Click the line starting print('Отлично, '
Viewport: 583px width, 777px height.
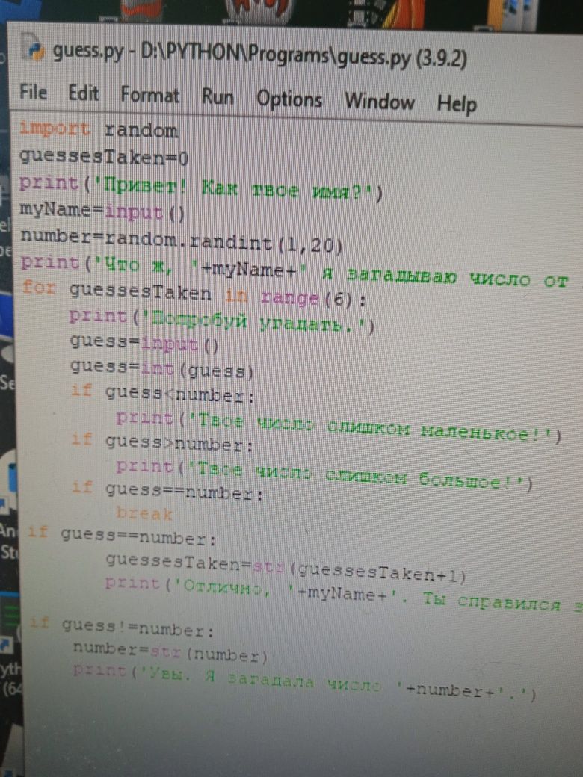pos(344,595)
